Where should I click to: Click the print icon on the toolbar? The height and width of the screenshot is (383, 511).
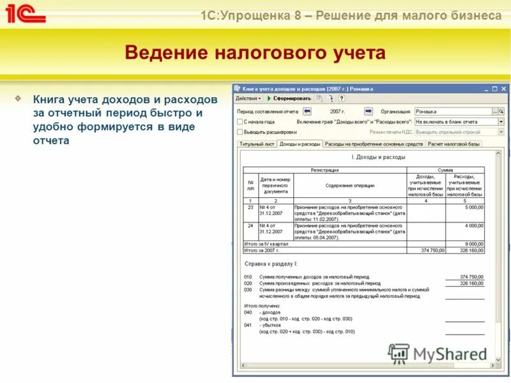(319, 99)
